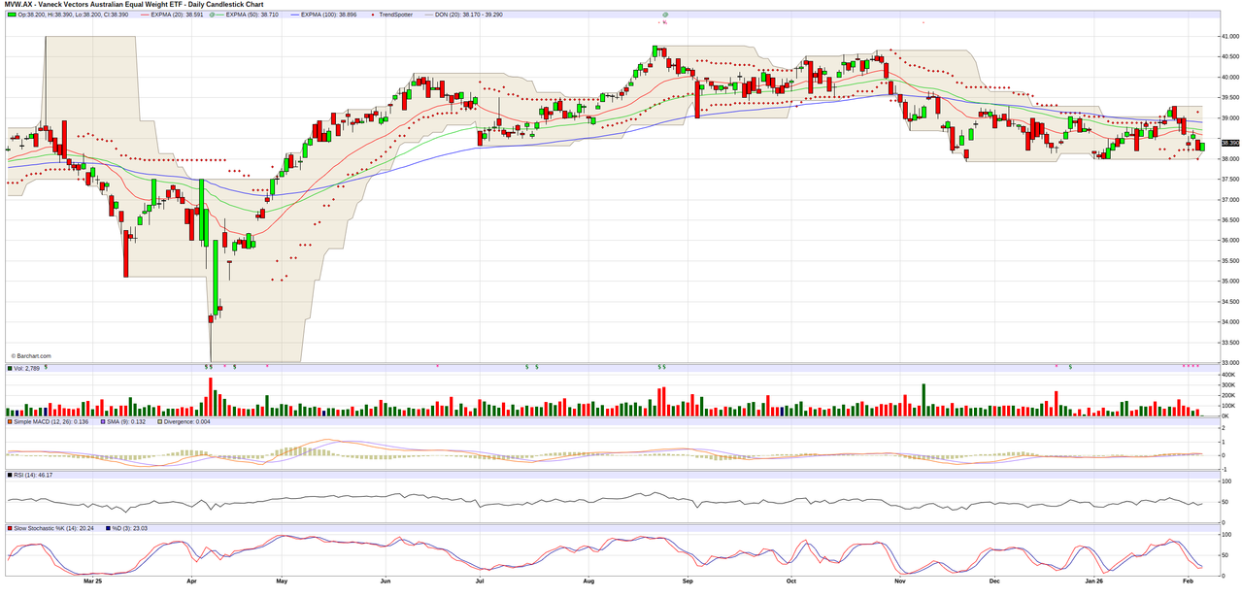
Task: Click the red Slow Stochastic %K legend square
Action: click(9, 528)
